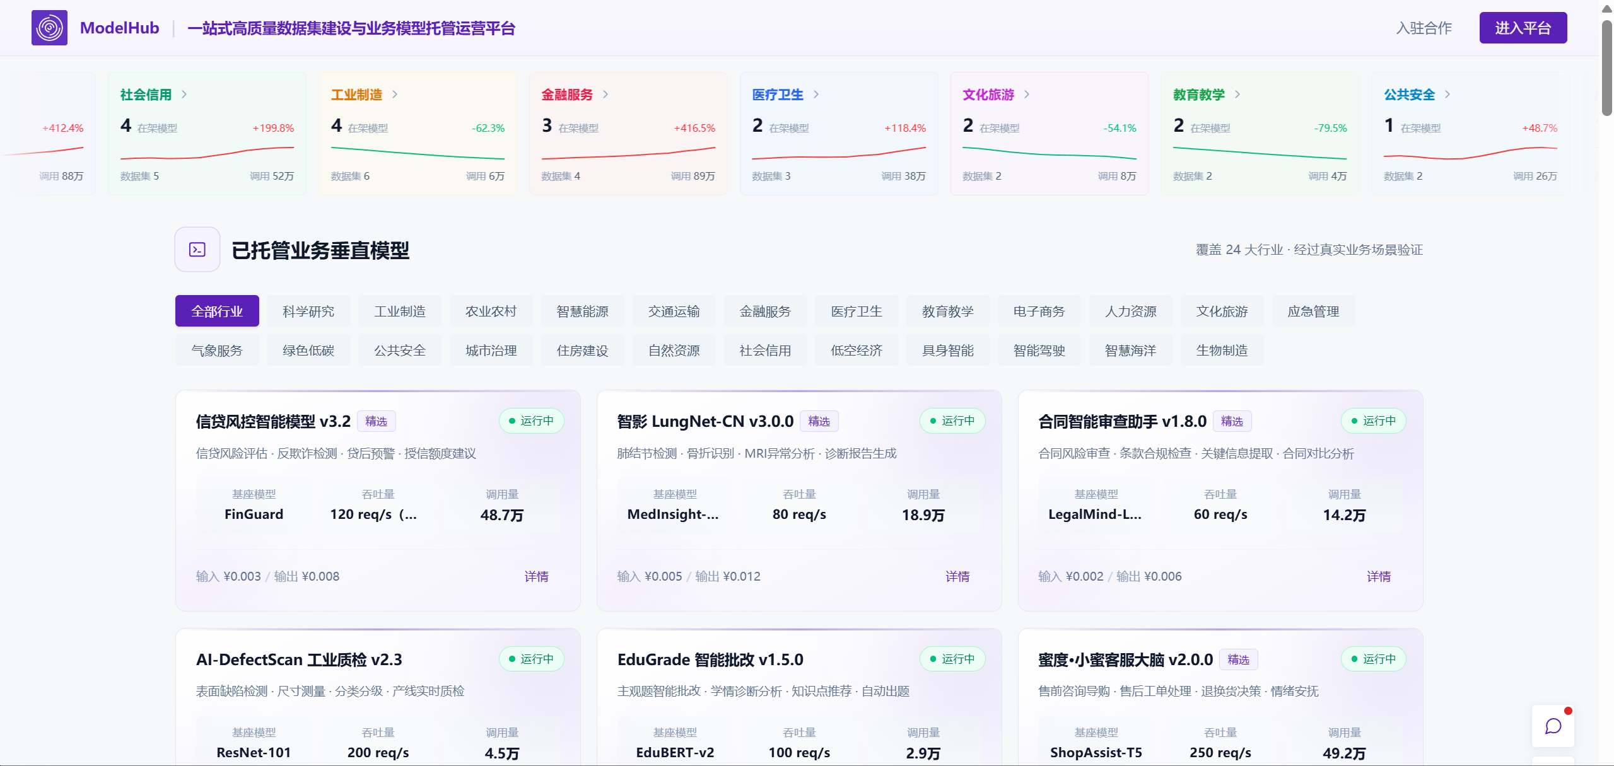
Task: Open the 应急管理 filter tab
Action: click(x=1314, y=311)
